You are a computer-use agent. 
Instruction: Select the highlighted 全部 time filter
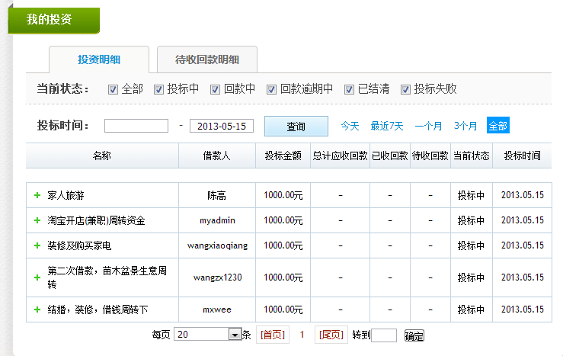coord(498,125)
